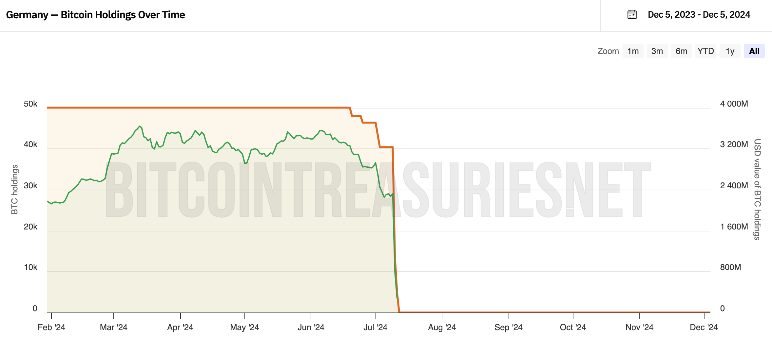Click the Aug '24 tick on the x-axis
Viewport: 772px width, 338px height.
(x=442, y=327)
